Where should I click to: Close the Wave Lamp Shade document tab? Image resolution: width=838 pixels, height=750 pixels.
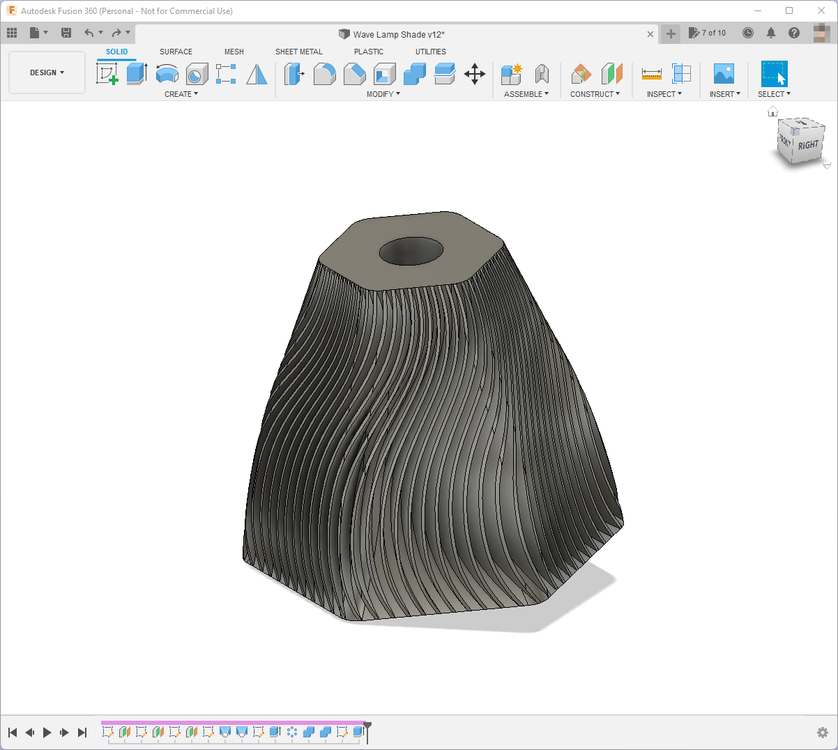(650, 34)
